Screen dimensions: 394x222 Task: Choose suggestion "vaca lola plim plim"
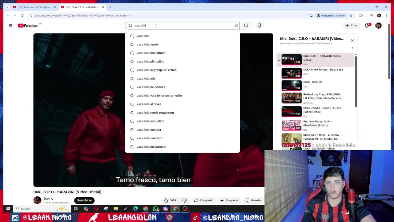[x=182, y=61]
